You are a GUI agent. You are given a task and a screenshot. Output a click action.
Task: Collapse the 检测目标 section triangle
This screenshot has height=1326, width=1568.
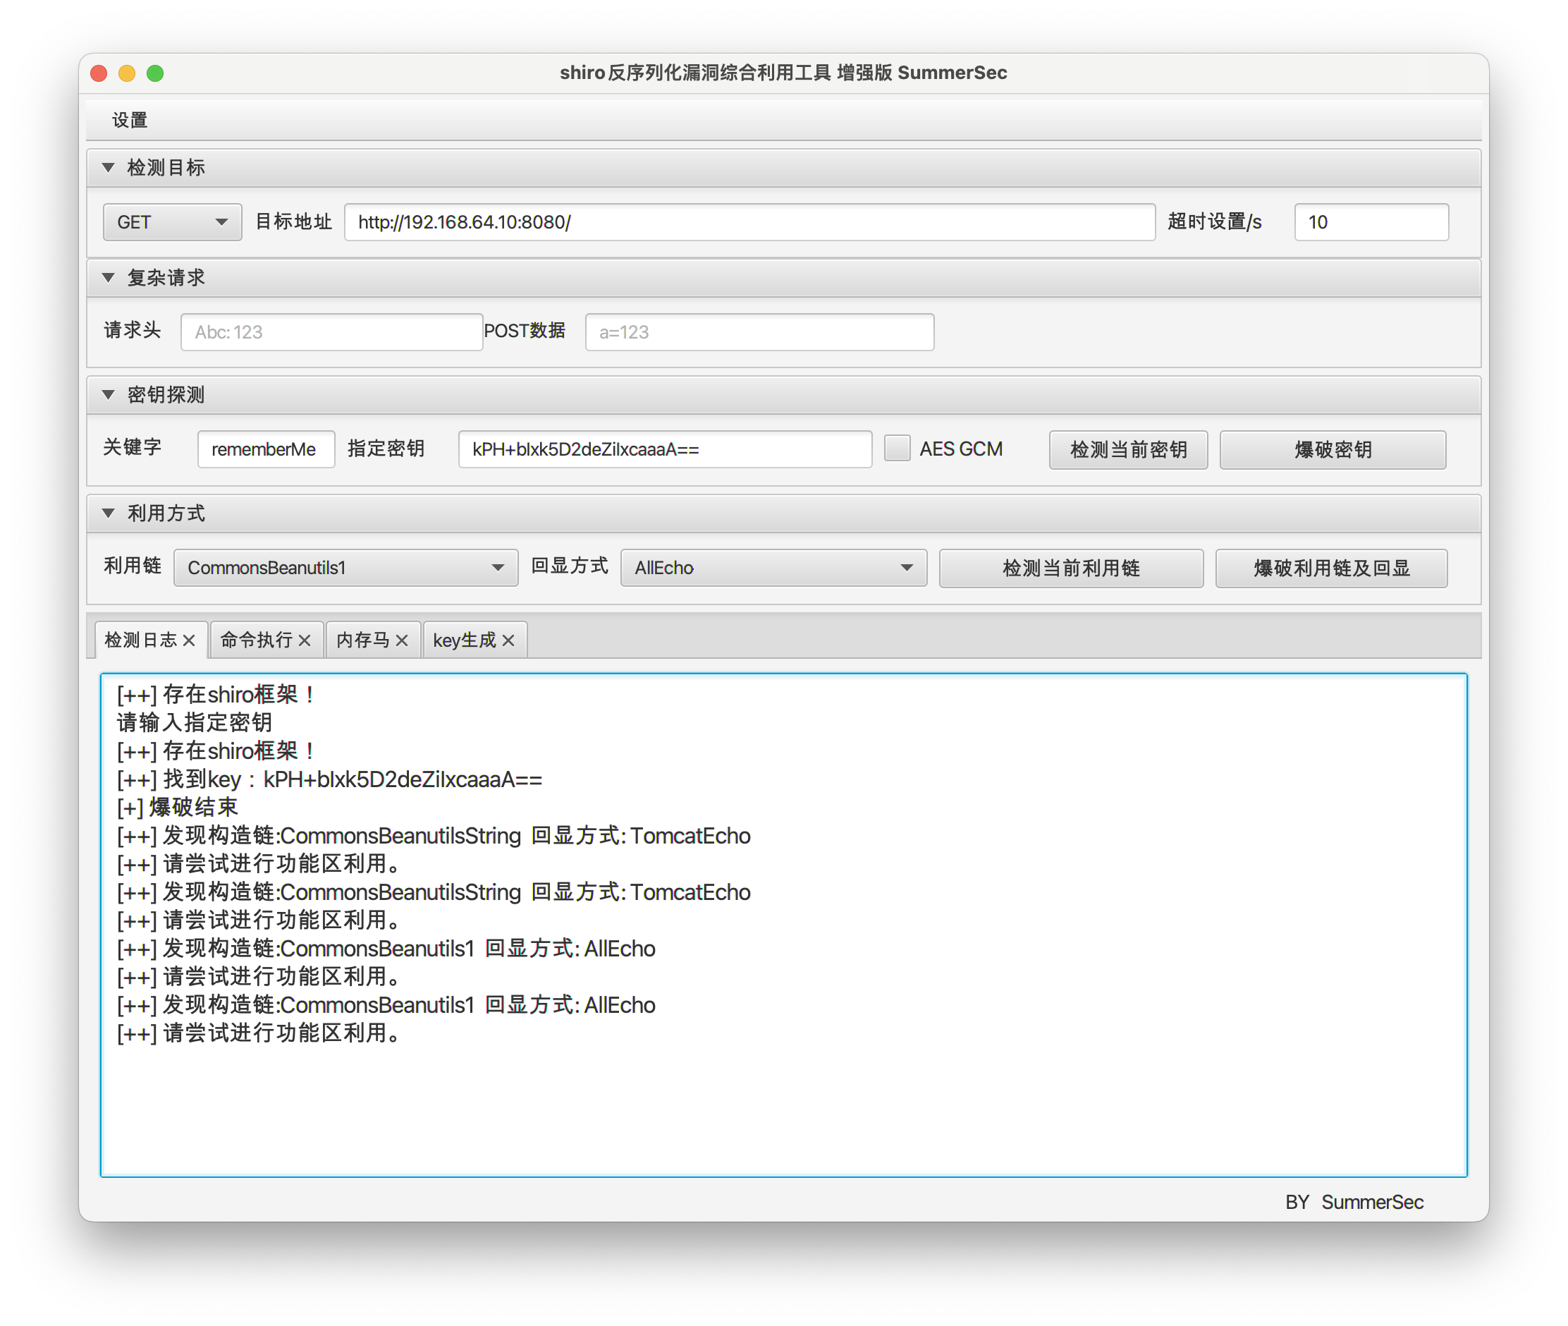coord(108,168)
